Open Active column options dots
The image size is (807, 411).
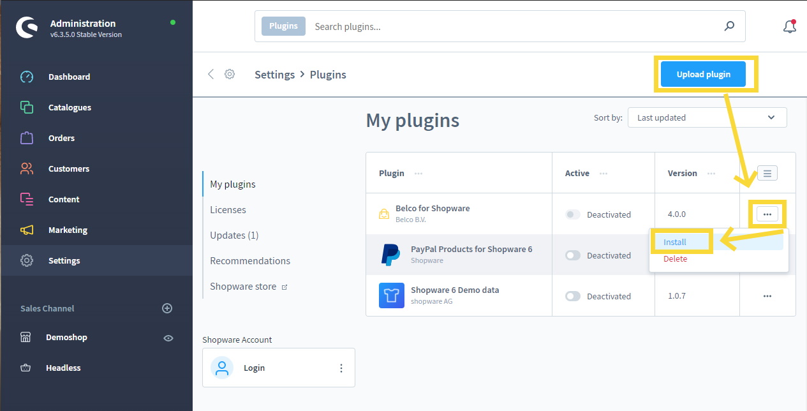tap(603, 174)
